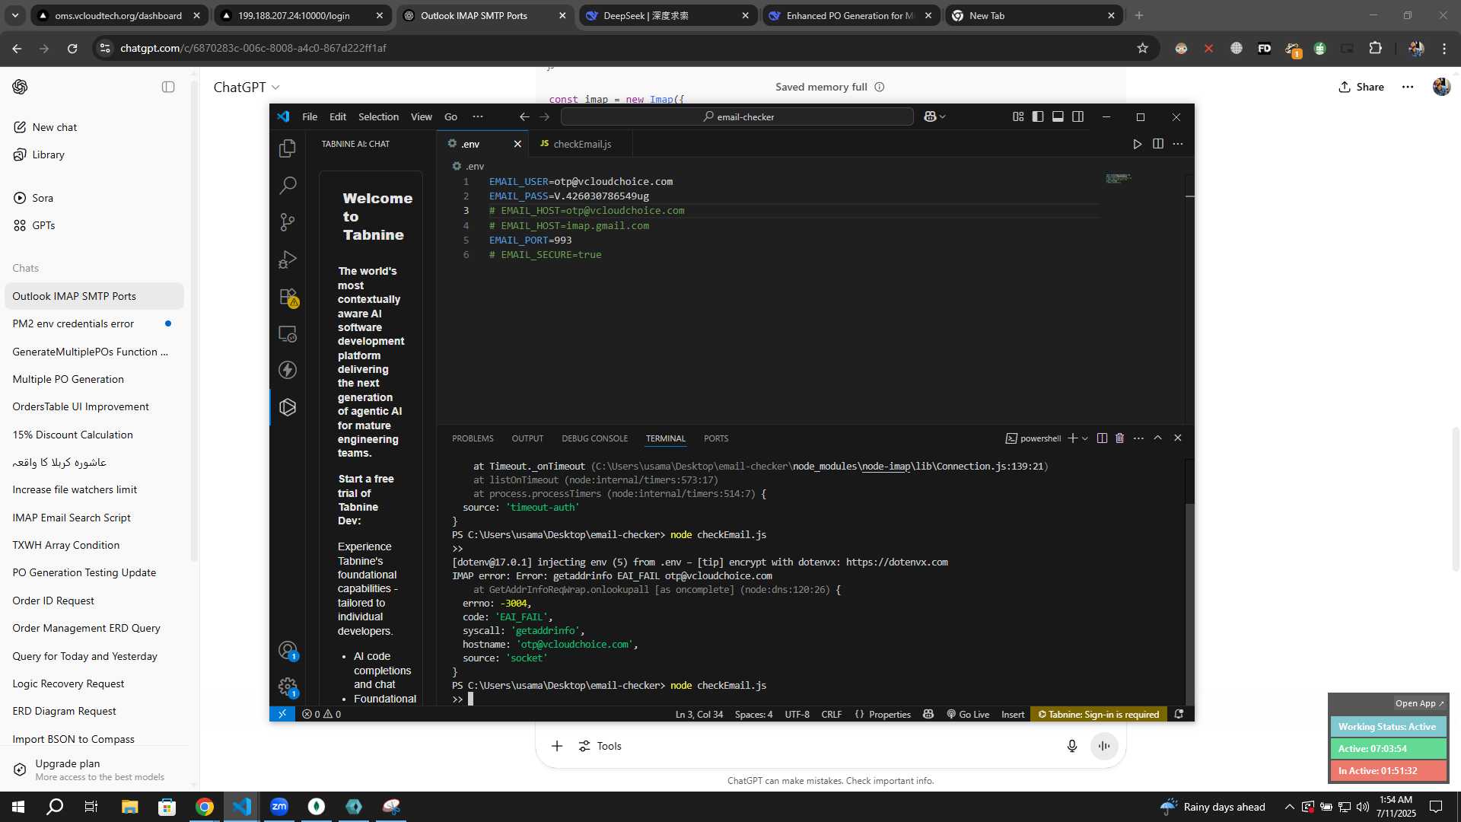Open the Explorer view in VS Code
Viewport: 1461px width, 822px height.
(x=288, y=148)
